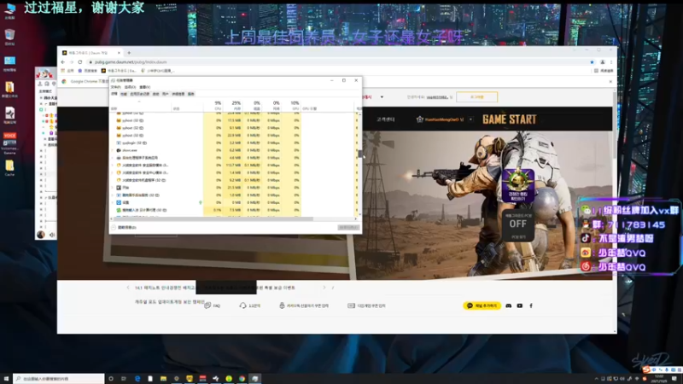Toggle fewer details arrow in Task Manager
This screenshot has width=683, height=384.
point(114,227)
